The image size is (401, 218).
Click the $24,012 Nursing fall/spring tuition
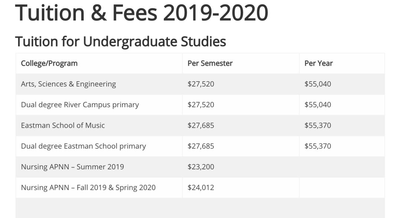click(200, 188)
